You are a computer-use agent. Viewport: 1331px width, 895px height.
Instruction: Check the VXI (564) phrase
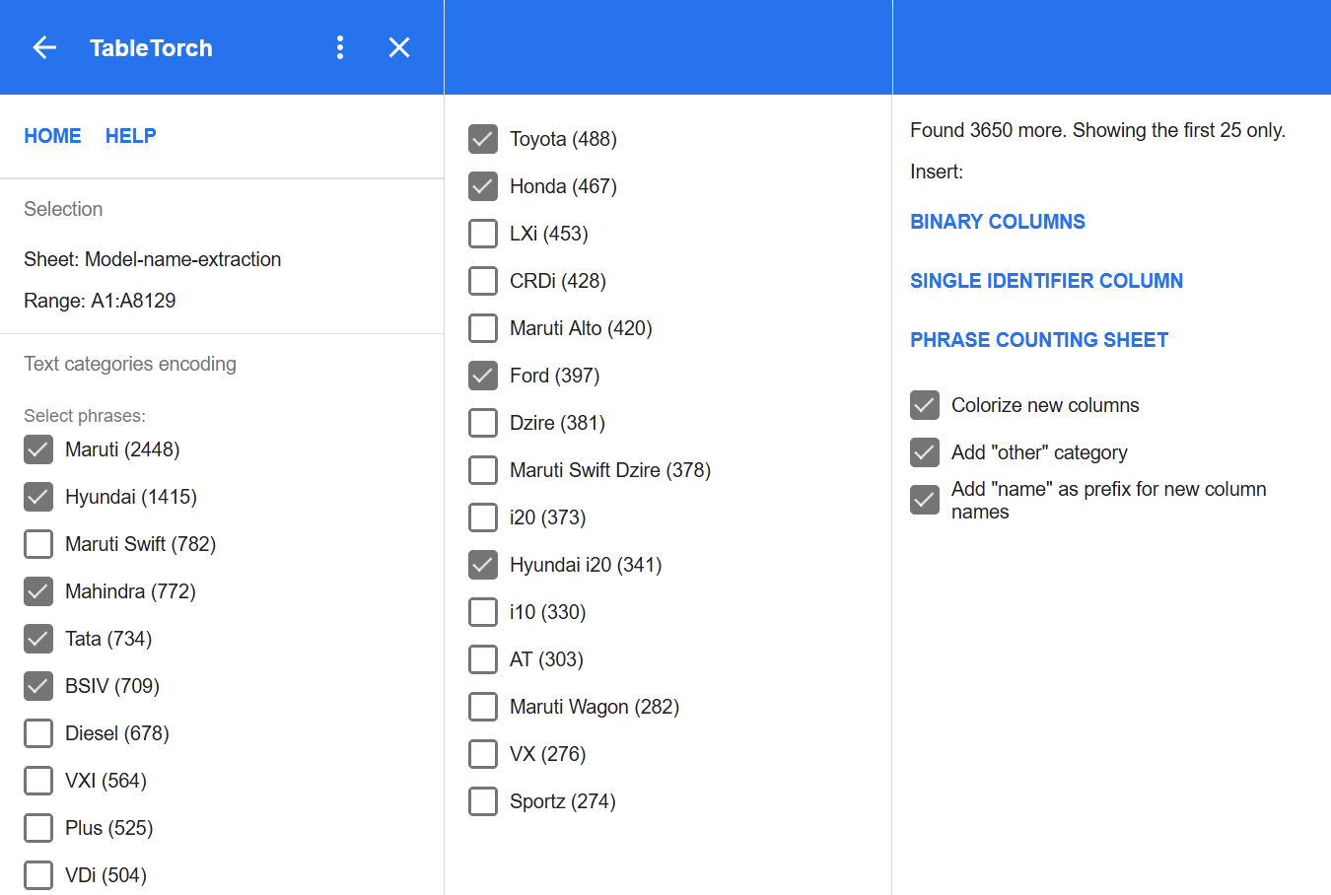pos(38,781)
